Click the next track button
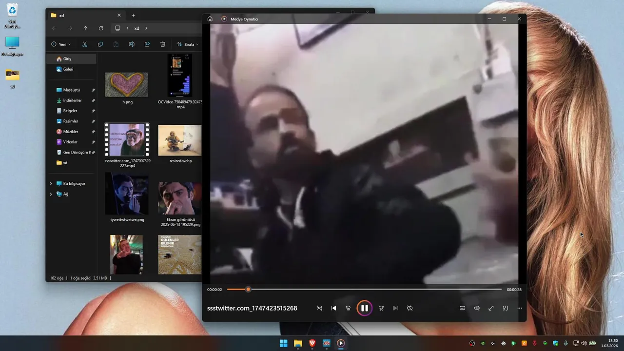The image size is (624, 351). coord(395,308)
